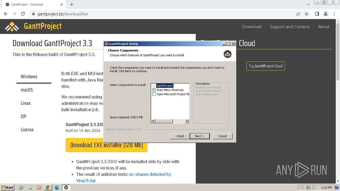This screenshot has width=340, height=191.
Task: Select GanttProject Setup taskbar item
Action: click(x=66, y=188)
